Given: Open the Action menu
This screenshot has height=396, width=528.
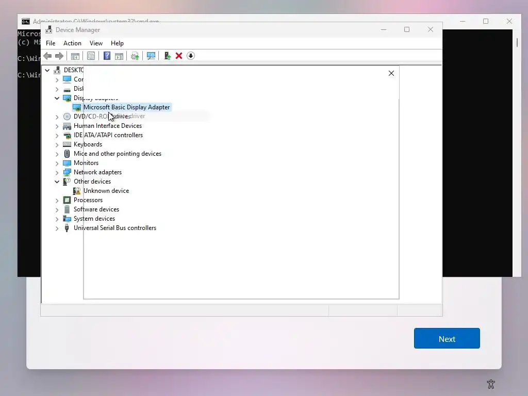Looking at the screenshot, I should [x=72, y=43].
